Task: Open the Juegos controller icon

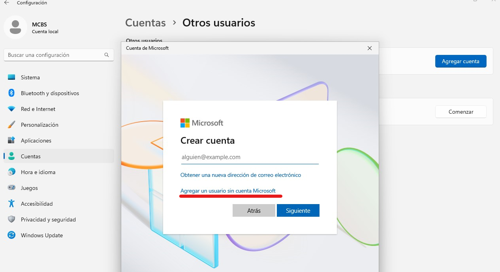Action: pyautogui.click(x=11, y=188)
